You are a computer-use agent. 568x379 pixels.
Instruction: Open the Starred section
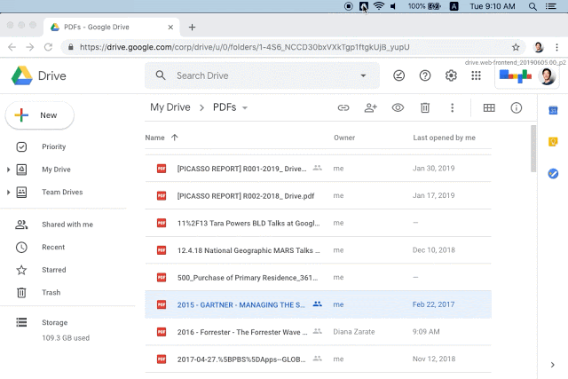[x=53, y=270]
